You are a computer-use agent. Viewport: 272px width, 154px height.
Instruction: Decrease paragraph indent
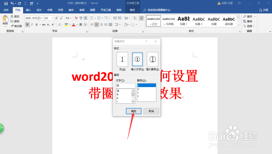coord(115,18)
